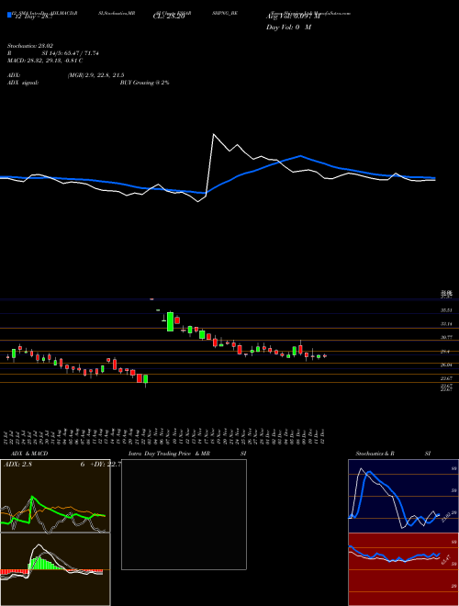Click the 'Day Vol: 0 M' label
Screen dimensions: 459x606
coord(288,28)
